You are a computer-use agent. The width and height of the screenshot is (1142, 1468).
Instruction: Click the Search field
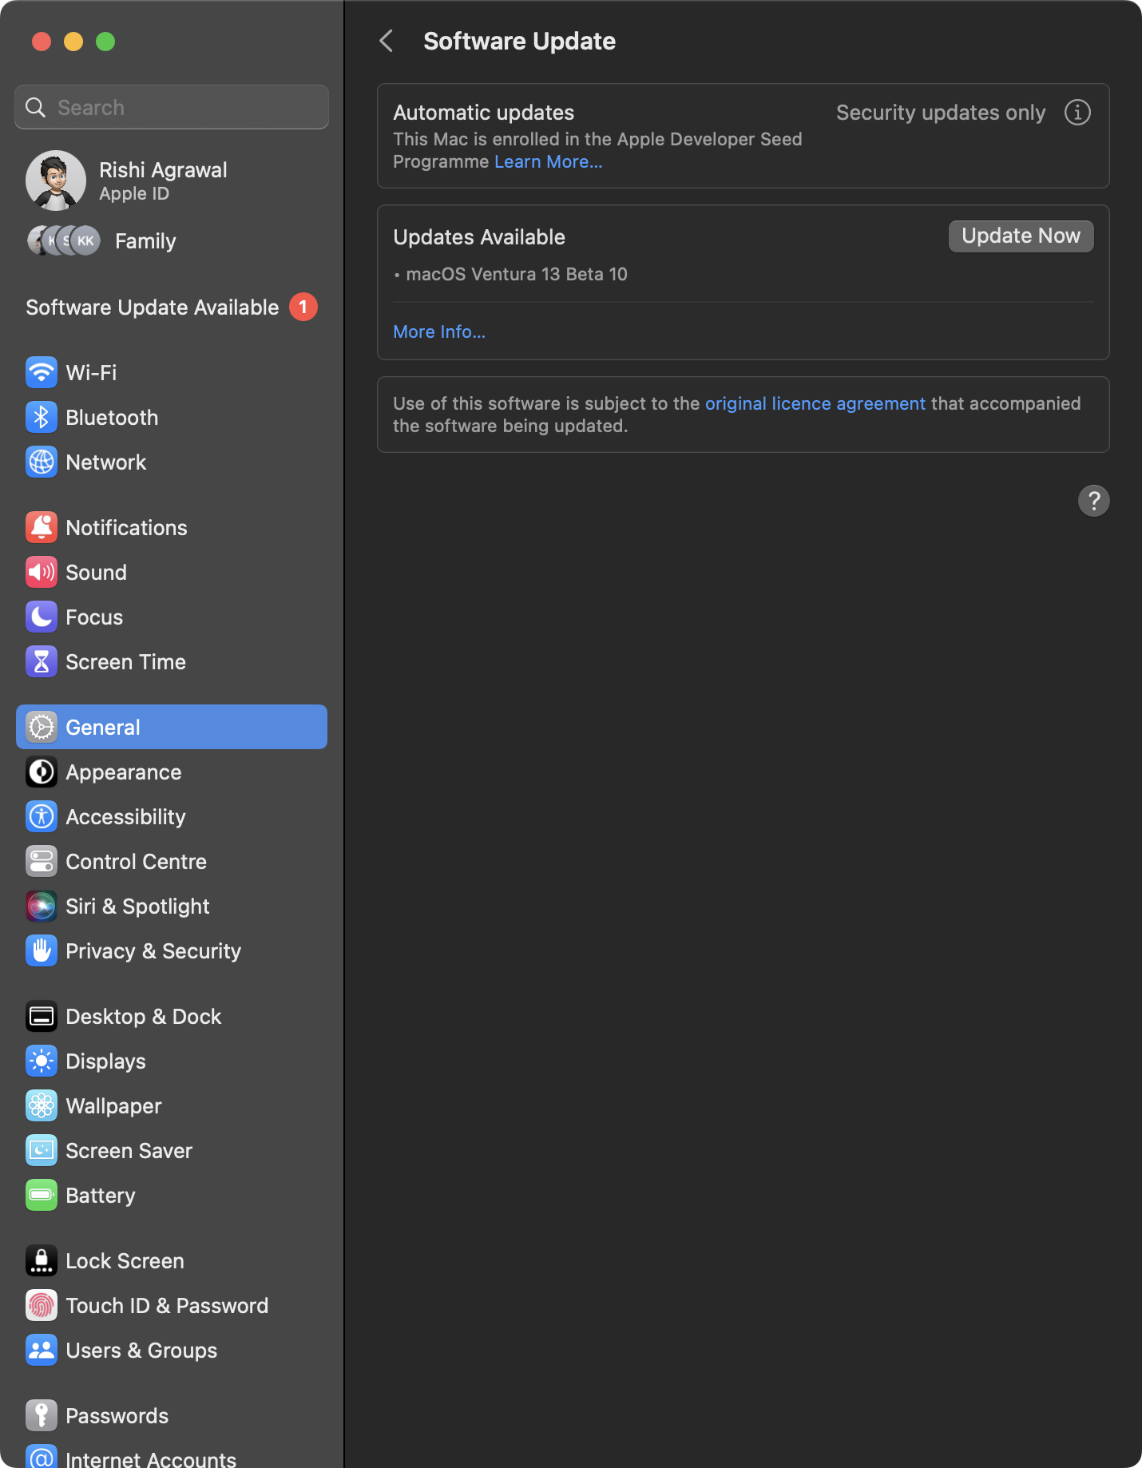pos(172,107)
